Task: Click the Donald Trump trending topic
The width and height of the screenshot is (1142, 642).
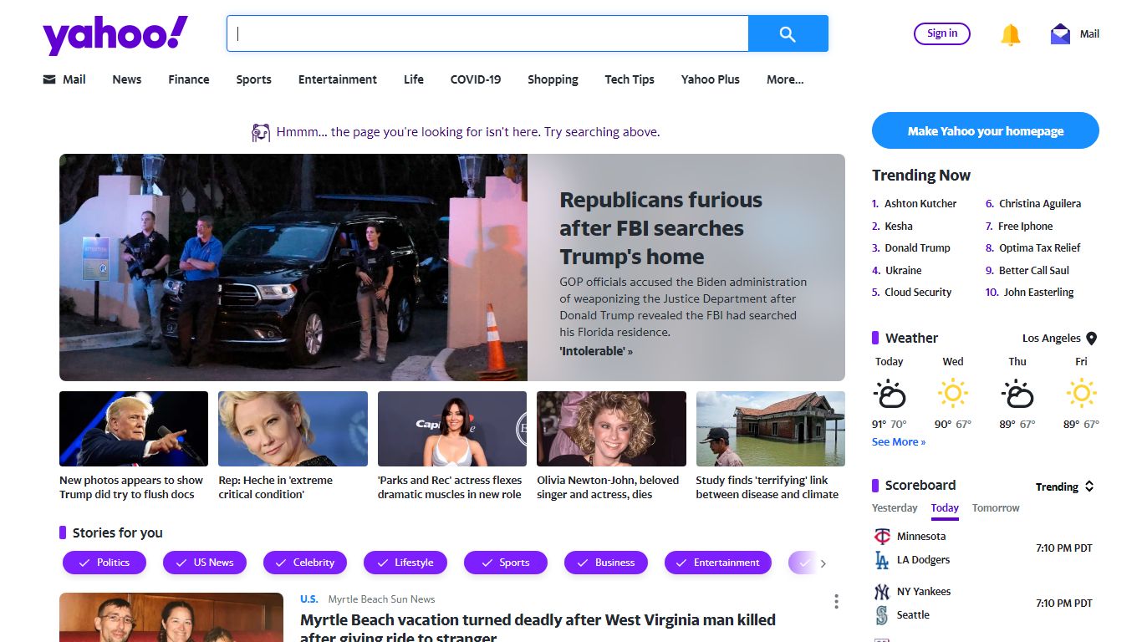Action: [x=918, y=247]
